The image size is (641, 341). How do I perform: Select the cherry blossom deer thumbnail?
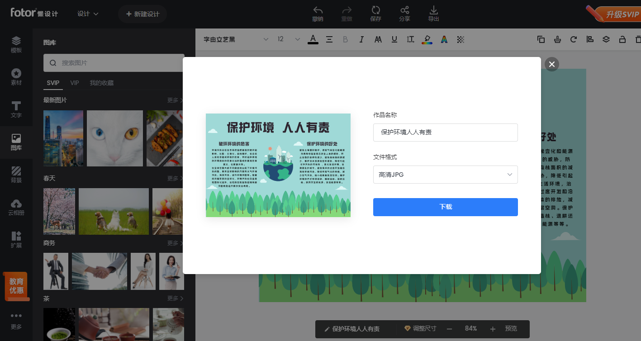pyautogui.click(x=59, y=211)
